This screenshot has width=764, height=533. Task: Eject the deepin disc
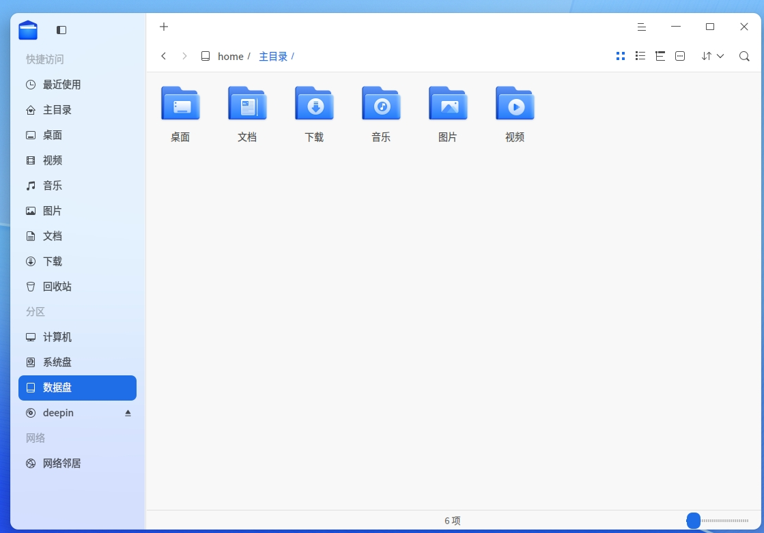128,413
